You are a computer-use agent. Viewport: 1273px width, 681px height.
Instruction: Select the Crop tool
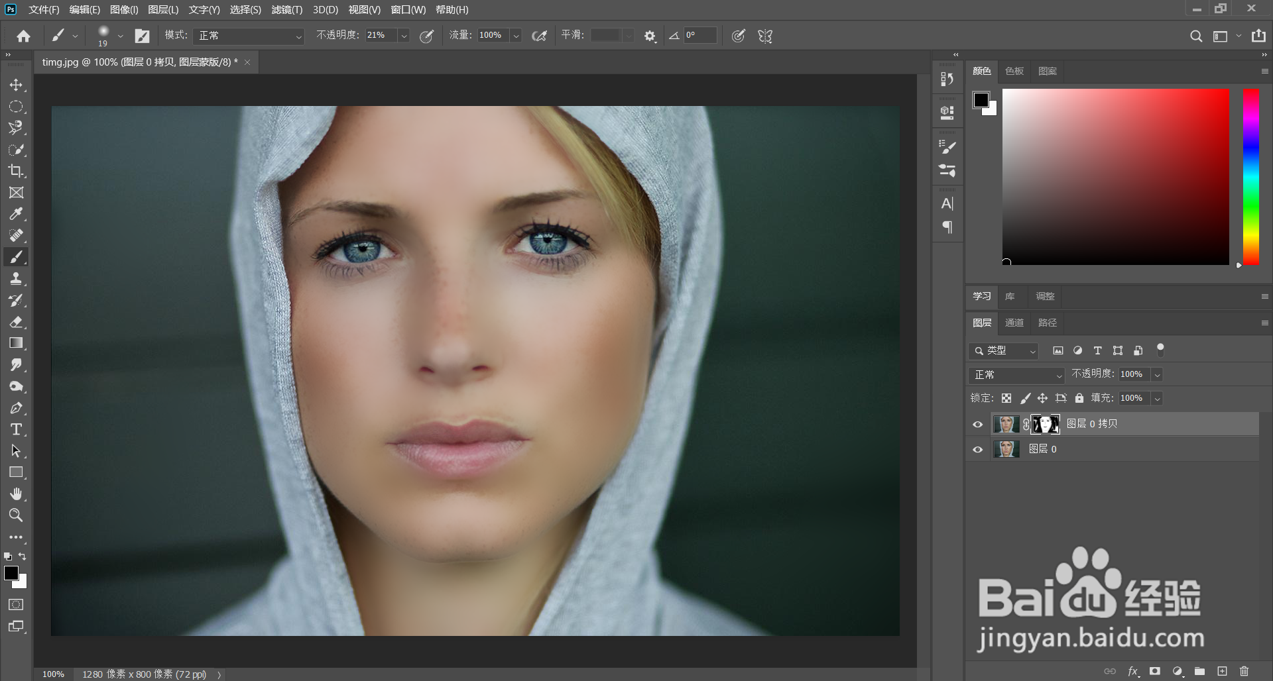coord(16,171)
